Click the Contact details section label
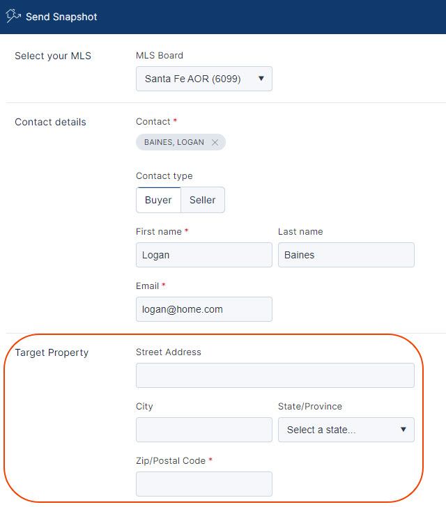 click(x=50, y=122)
